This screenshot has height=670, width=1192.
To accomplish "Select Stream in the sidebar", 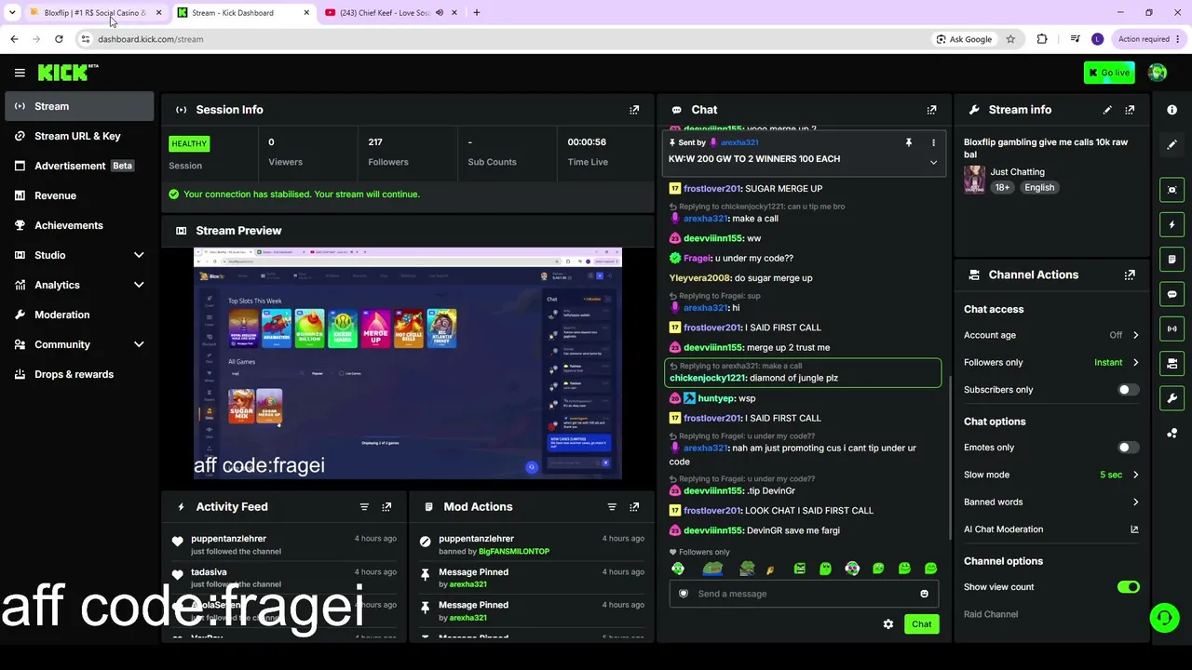I will (x=79, y=106).
